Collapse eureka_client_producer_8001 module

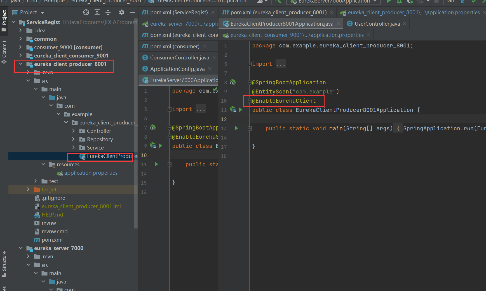(21, 64)
